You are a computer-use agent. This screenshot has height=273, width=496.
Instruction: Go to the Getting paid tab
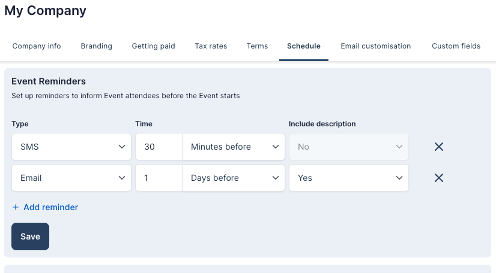153,46
